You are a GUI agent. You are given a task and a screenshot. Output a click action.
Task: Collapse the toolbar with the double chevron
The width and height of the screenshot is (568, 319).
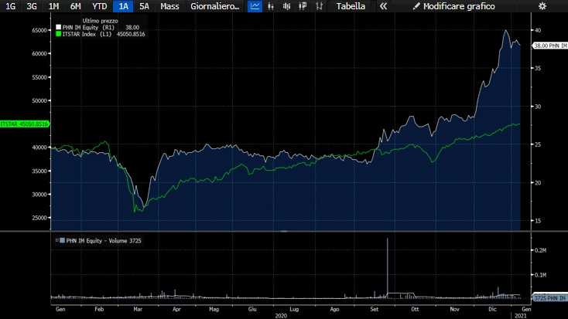click(x=383, y=6)
